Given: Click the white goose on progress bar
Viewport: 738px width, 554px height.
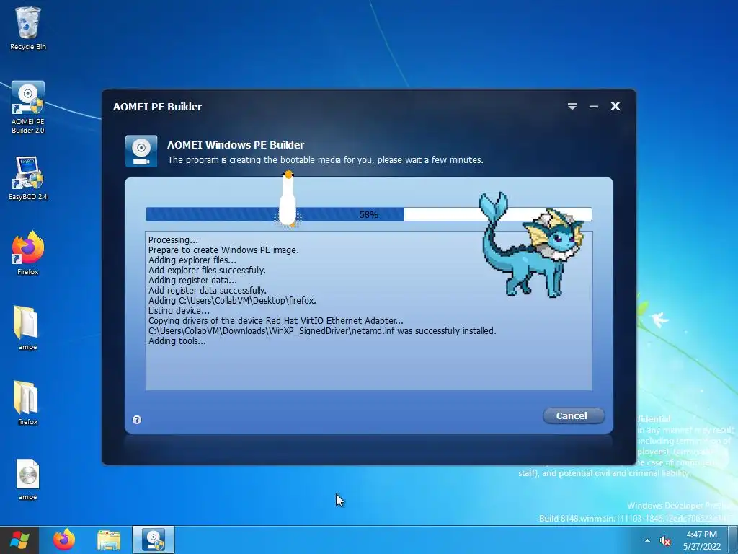Looking at the screenshot, I should (288, 198).
